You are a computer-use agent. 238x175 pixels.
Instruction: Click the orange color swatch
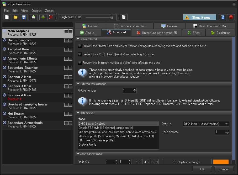click(x=221, y=162)
